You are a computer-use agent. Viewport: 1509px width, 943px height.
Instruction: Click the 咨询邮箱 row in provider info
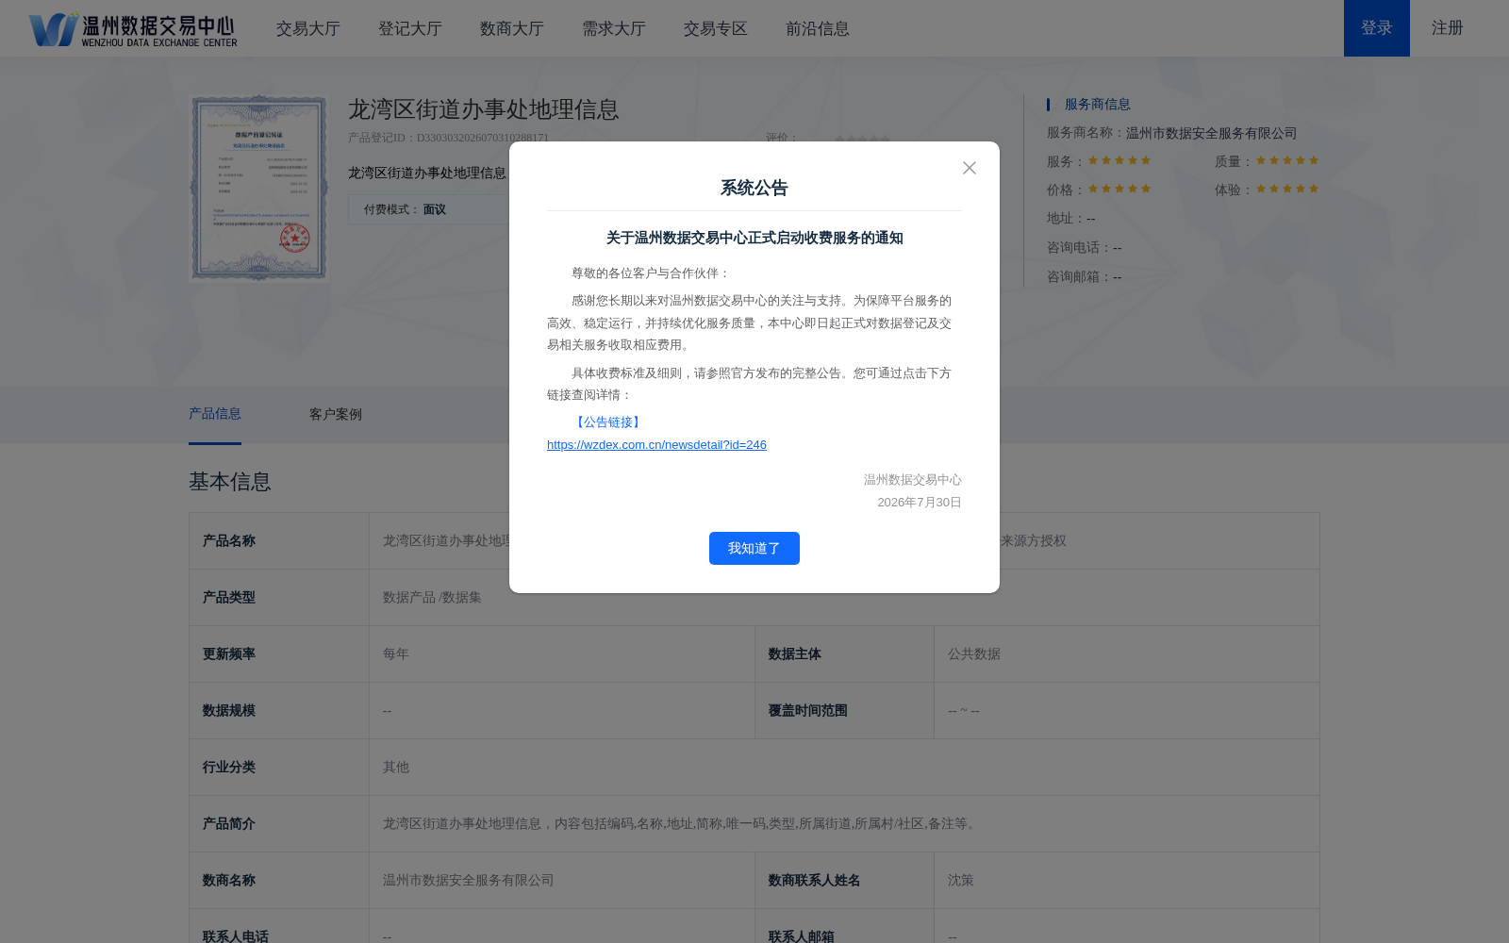pyautogui.click(x=1085, y=276)
